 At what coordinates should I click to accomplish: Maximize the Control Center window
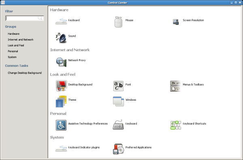point(236,3)
